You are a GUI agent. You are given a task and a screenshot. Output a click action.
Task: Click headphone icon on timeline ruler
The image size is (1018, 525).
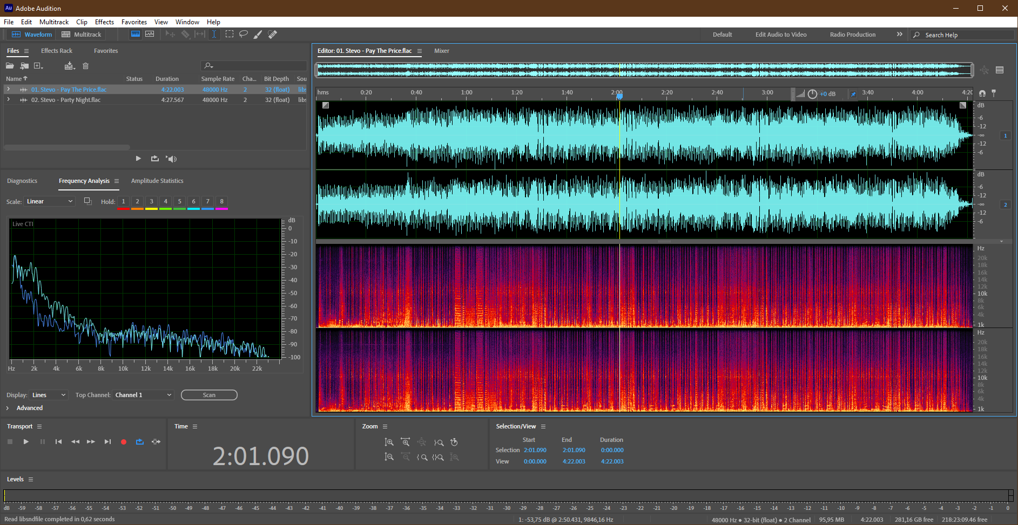click(982, 93)
